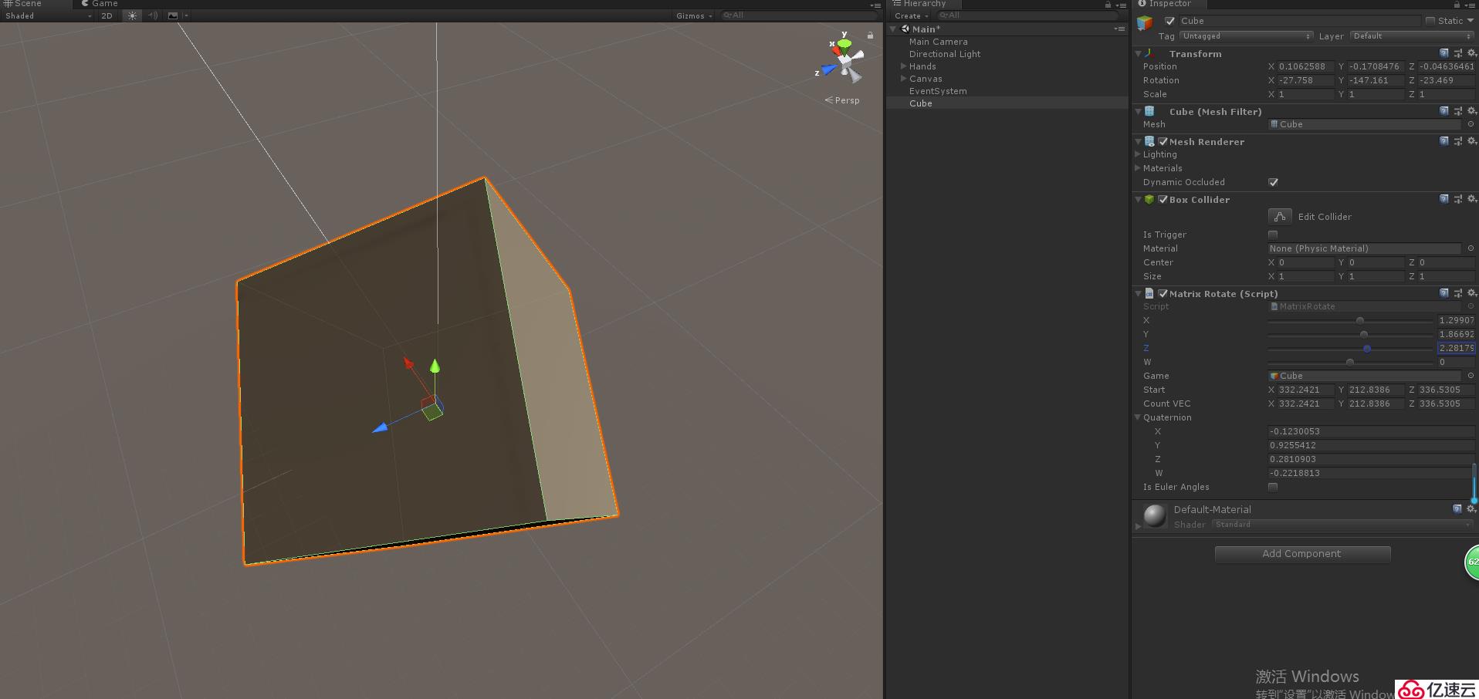Toggle scene audio speaker icon
The image size is (1479, 699).
tap(152, 15)
